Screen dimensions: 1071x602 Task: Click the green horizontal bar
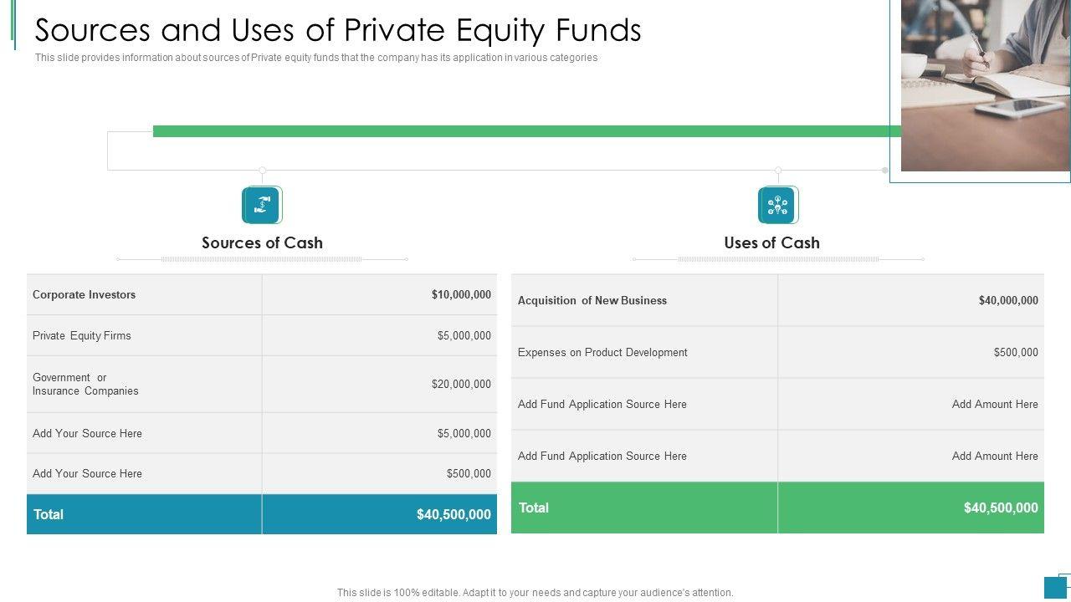[519, 131]
